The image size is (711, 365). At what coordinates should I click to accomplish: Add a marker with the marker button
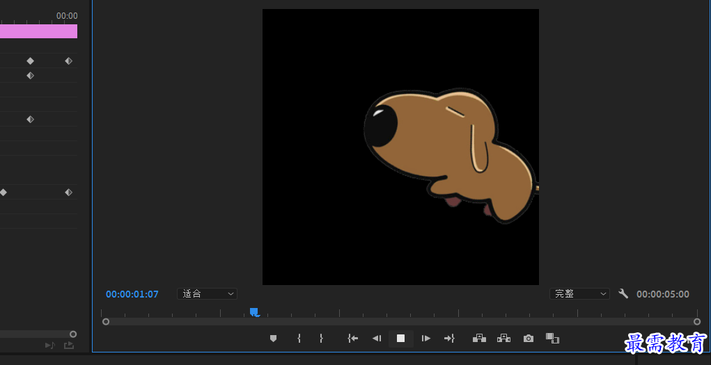[273, 339]
